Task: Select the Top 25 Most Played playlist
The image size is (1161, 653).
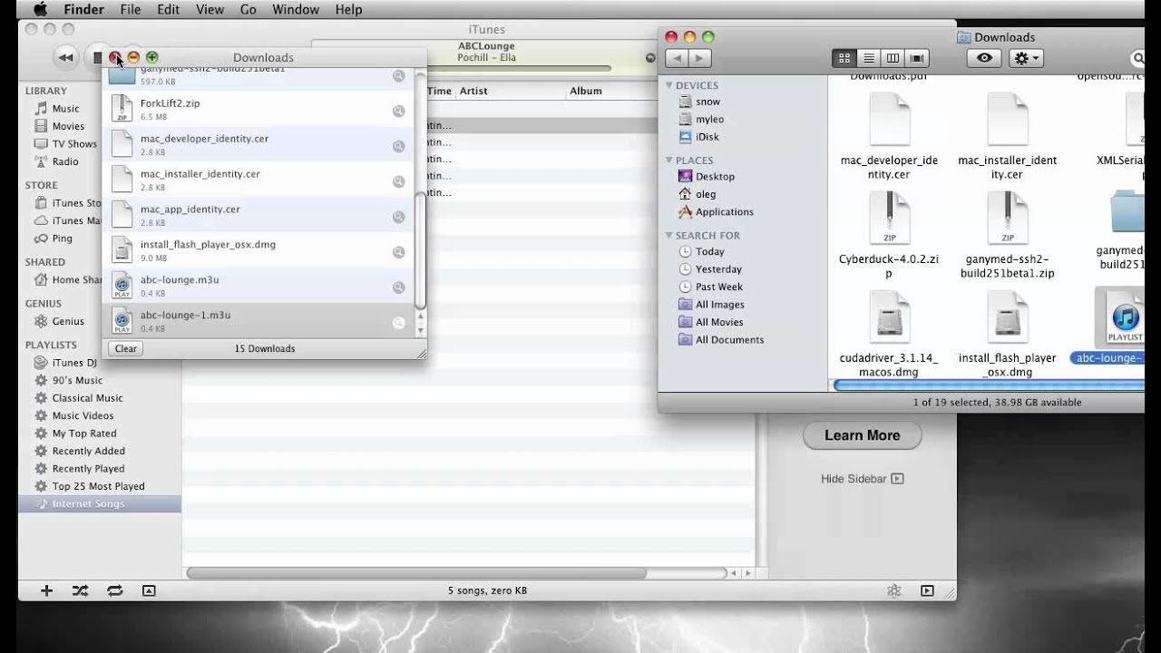Action: tap(98, 486)
